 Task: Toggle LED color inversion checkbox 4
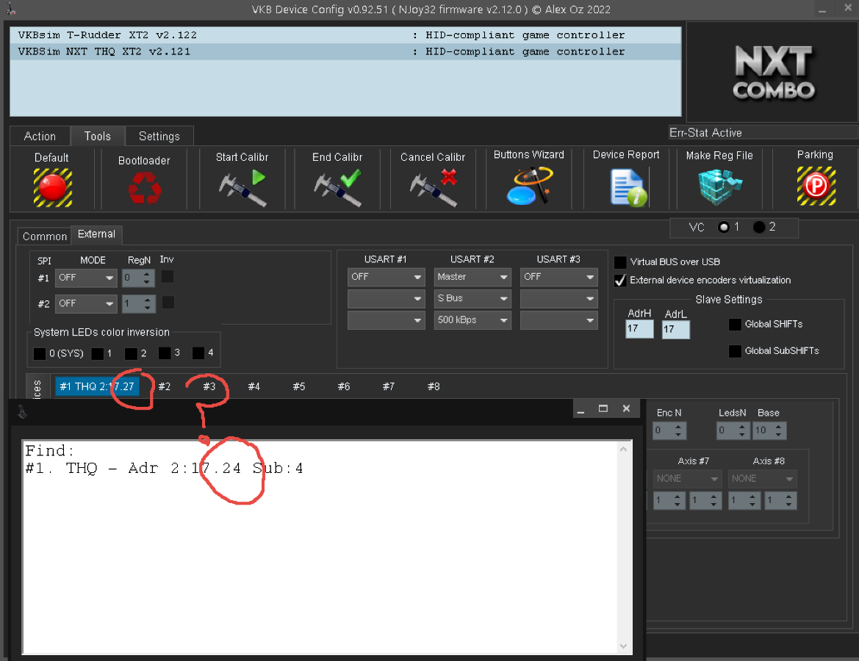[198, 353]
